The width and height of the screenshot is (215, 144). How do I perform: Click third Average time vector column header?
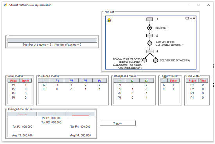(x=81, y=114)
